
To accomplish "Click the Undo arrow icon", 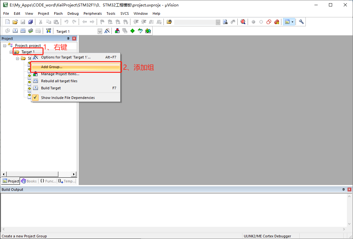I will (66, 22).
